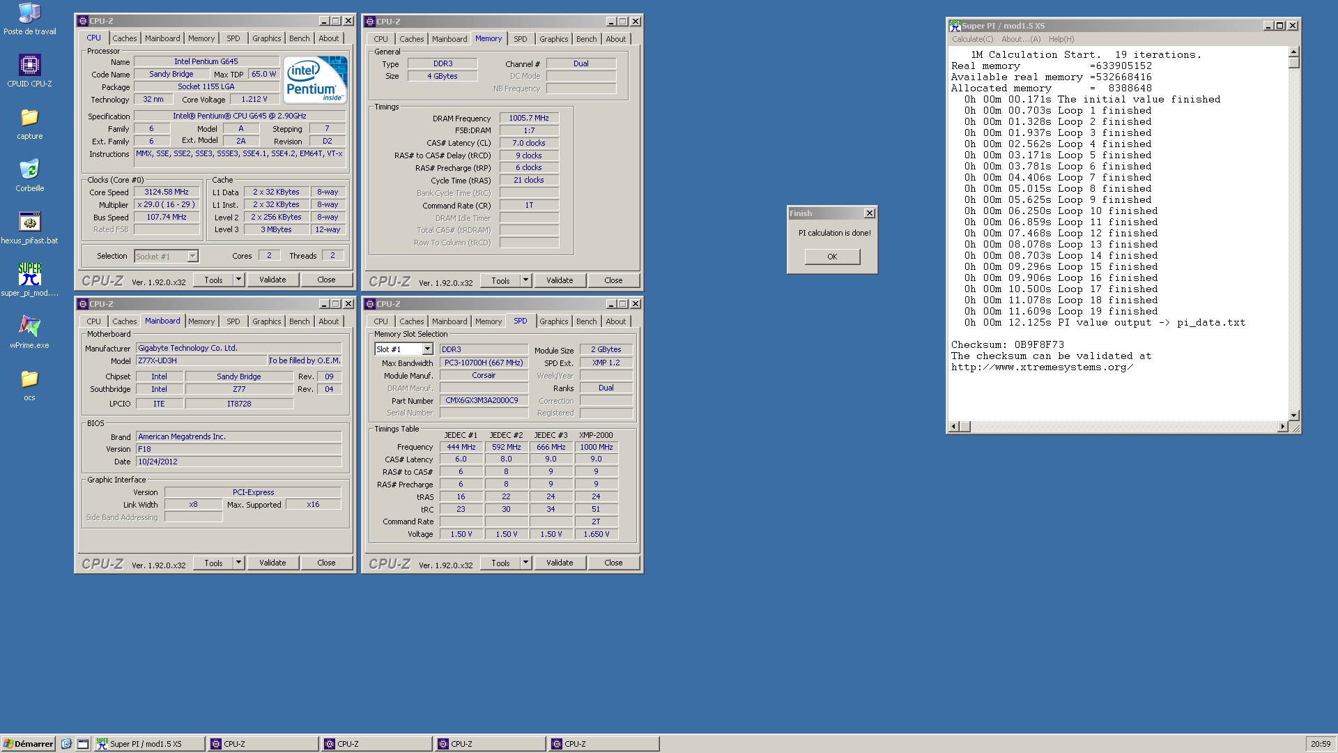This screenshot has height=753, width=1338.
Task: Click XMP-2000 frequency 1000 MHz cell
Action: click(x=597, y=447)
